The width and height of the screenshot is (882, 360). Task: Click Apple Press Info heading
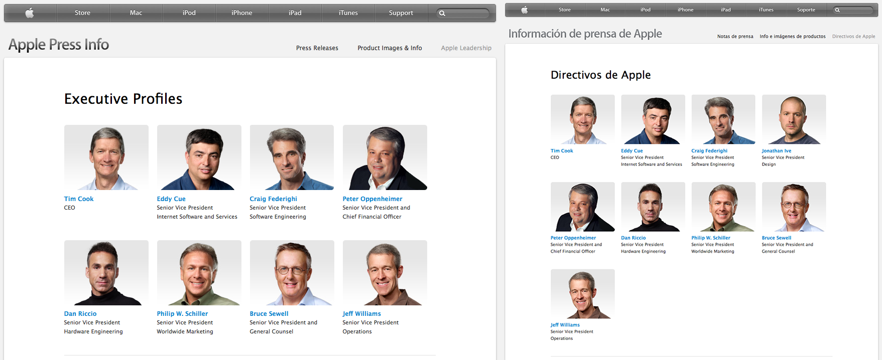tap(59, 45)
